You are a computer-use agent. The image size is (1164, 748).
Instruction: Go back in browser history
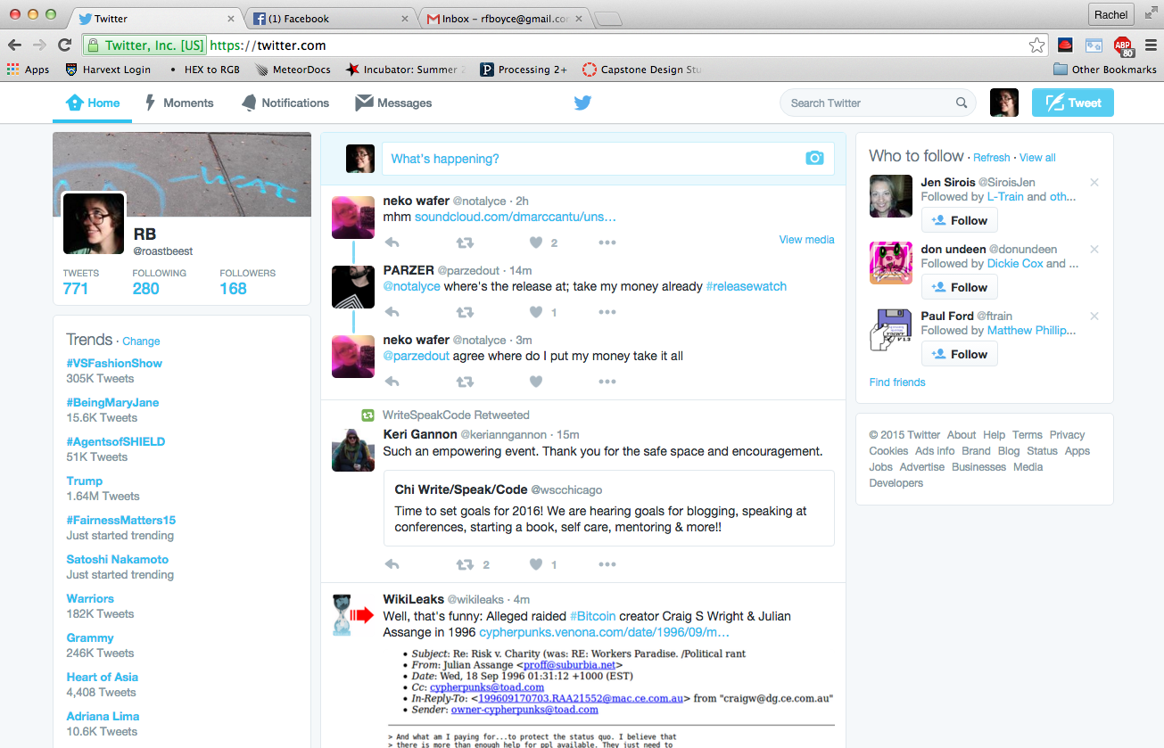point(14,45)
